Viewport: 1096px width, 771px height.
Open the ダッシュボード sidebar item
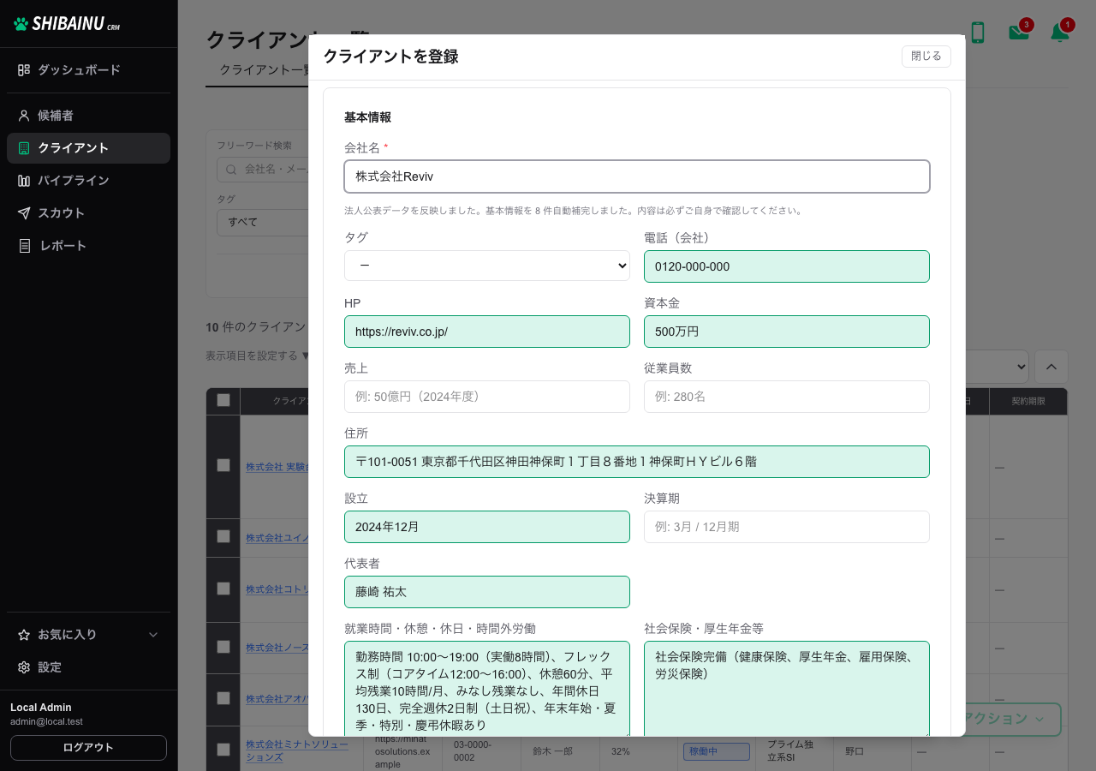pyautogui.click(x=88, y=70)
